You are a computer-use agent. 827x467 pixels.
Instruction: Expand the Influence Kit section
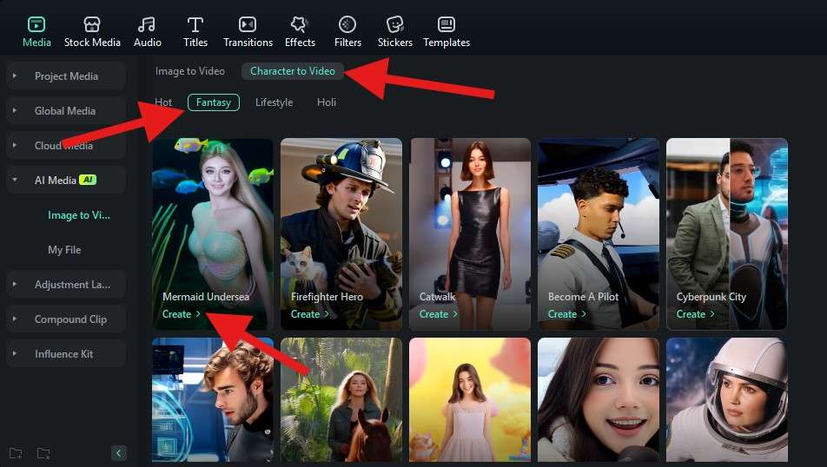[x=14, y=353]
